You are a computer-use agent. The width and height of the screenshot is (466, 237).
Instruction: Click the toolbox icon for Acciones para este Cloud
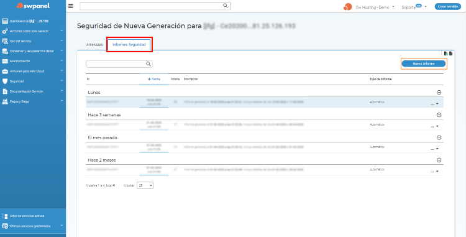pos(5,72)
